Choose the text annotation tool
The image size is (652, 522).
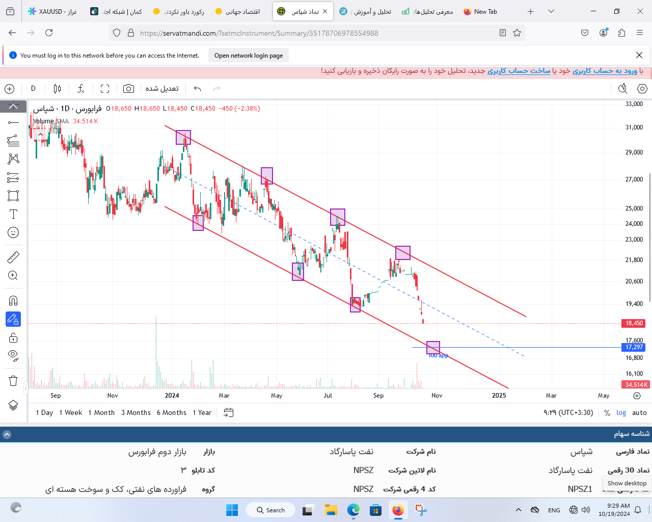pyautogui.click(x=13, y=214)
